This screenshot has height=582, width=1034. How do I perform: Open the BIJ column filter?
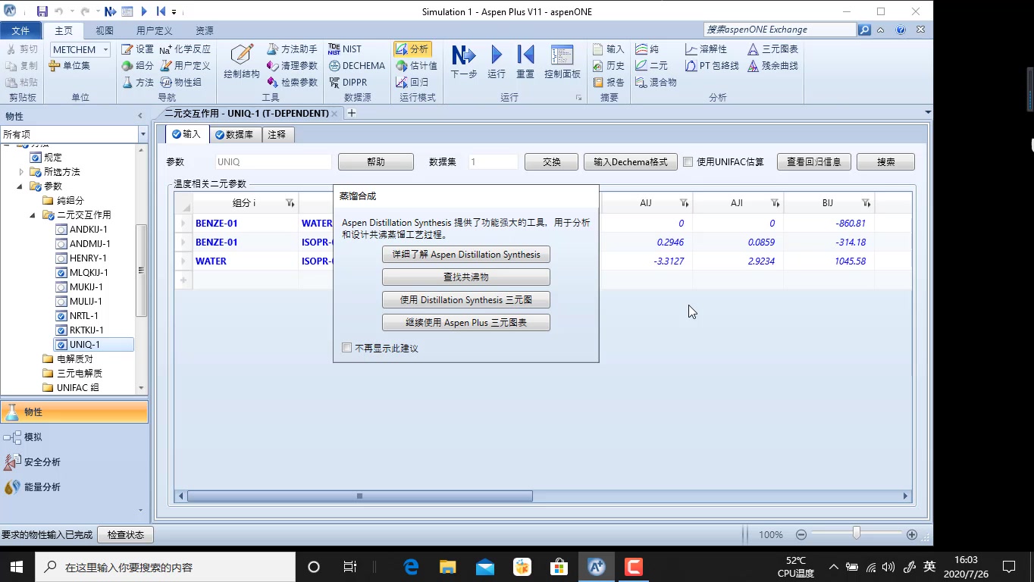click(x=866, y=203)
